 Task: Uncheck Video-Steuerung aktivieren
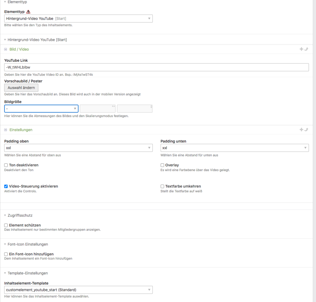(x=6, y=187)
